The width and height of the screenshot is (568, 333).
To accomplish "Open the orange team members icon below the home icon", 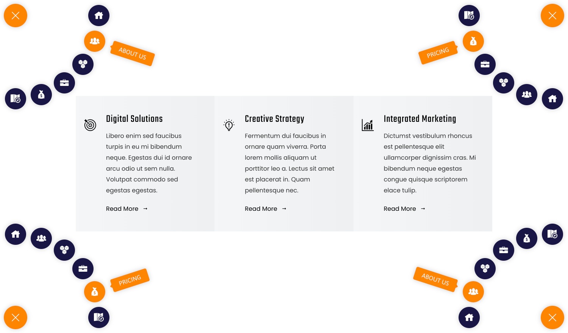I will pos(95,41).
